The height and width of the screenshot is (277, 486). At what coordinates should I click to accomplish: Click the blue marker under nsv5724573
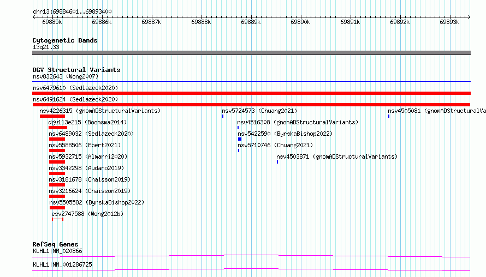tap(223, 116)
